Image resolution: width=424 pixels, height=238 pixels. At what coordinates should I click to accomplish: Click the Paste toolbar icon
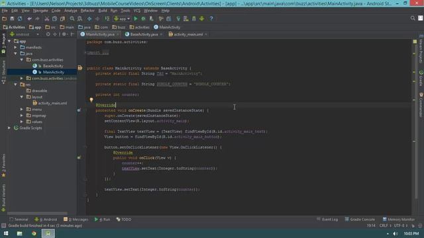click(62, 19)
